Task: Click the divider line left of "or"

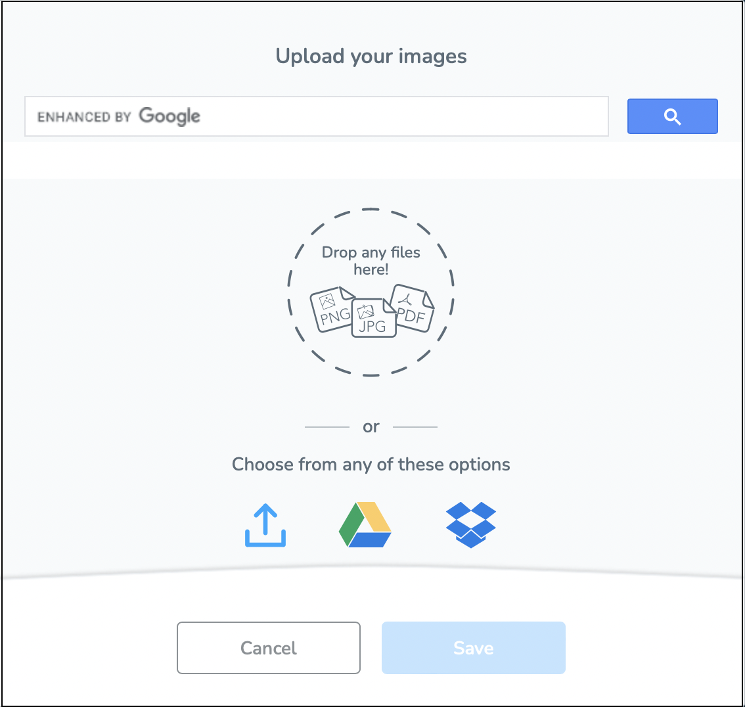Action: coord(327,427)
